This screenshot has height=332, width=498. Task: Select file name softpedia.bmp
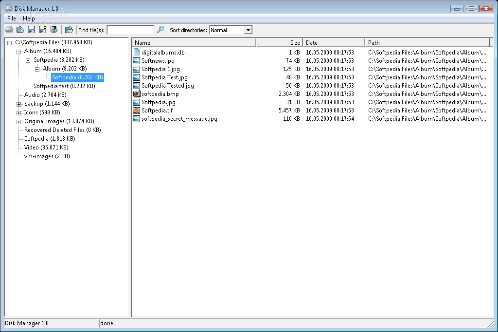pyautogui.click(x=160, y=93)
